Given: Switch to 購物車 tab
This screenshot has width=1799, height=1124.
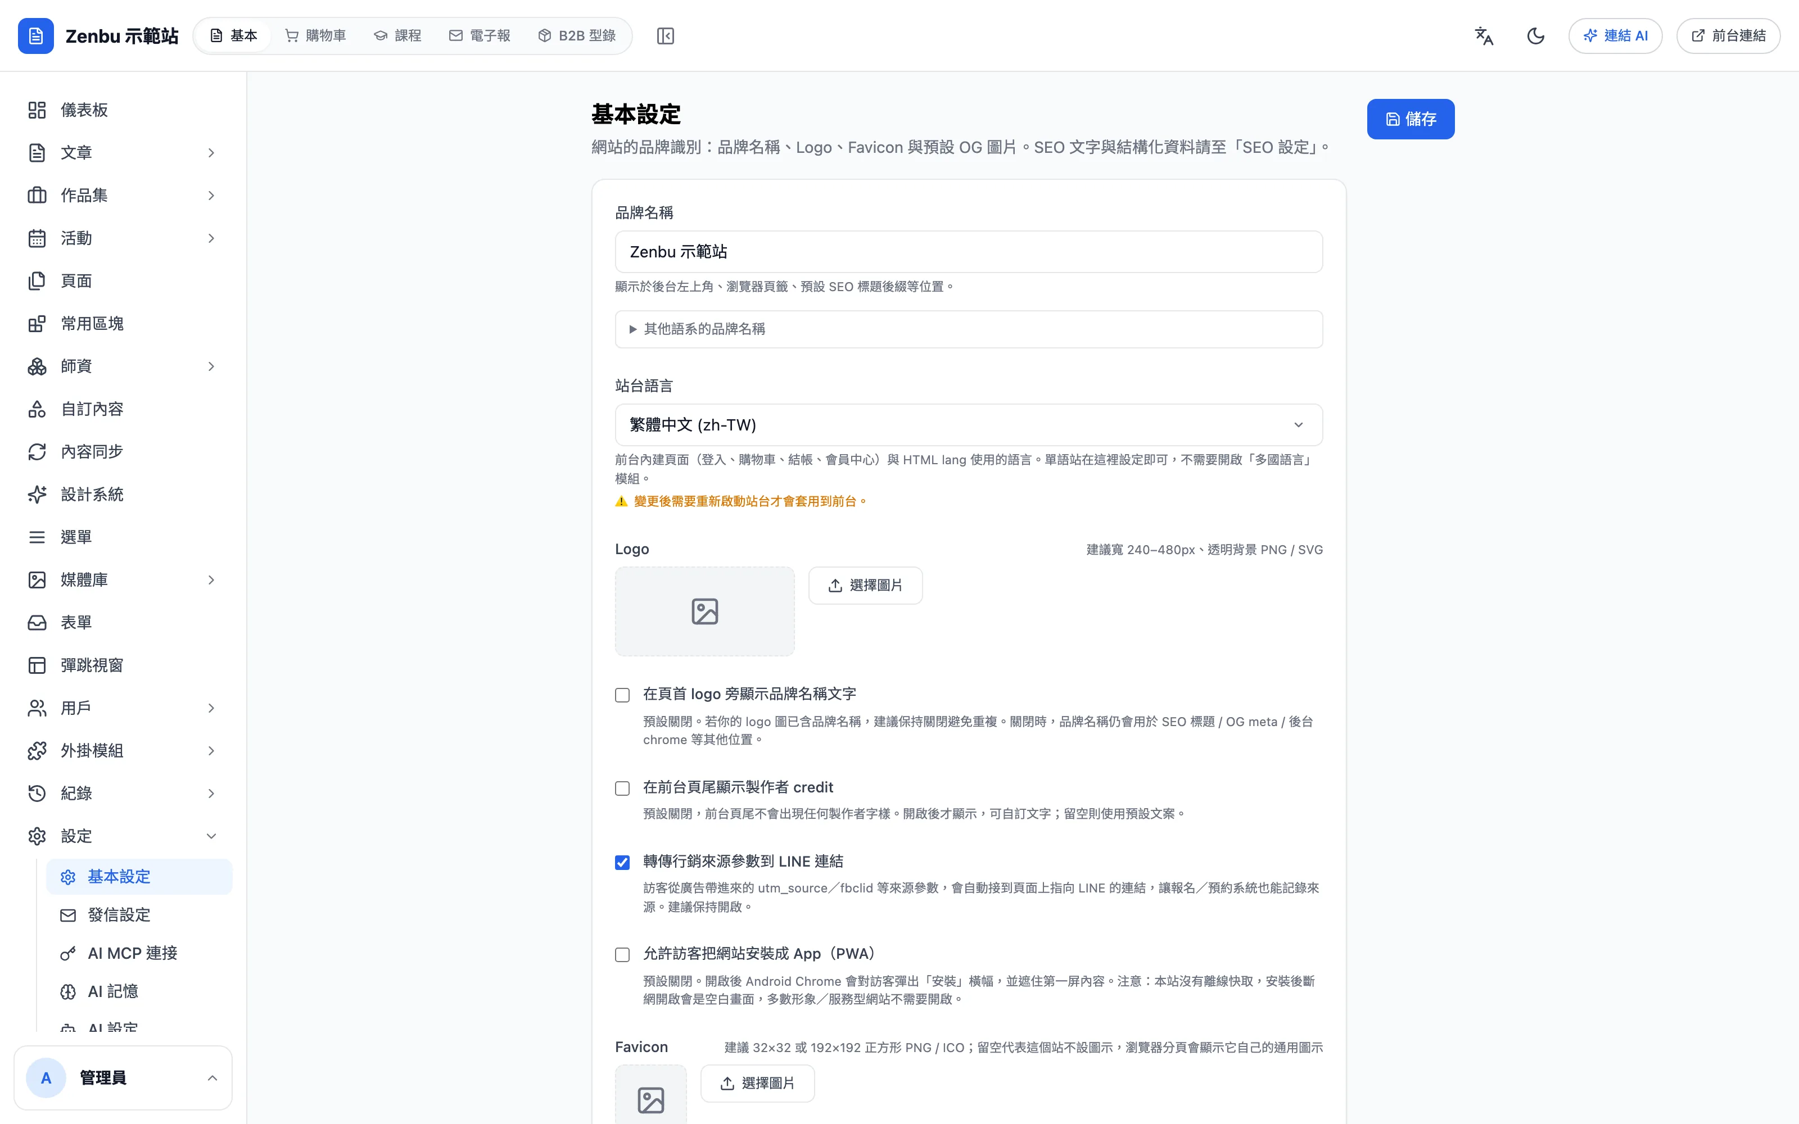Looking at the screenshot, I should pos(316,35).
